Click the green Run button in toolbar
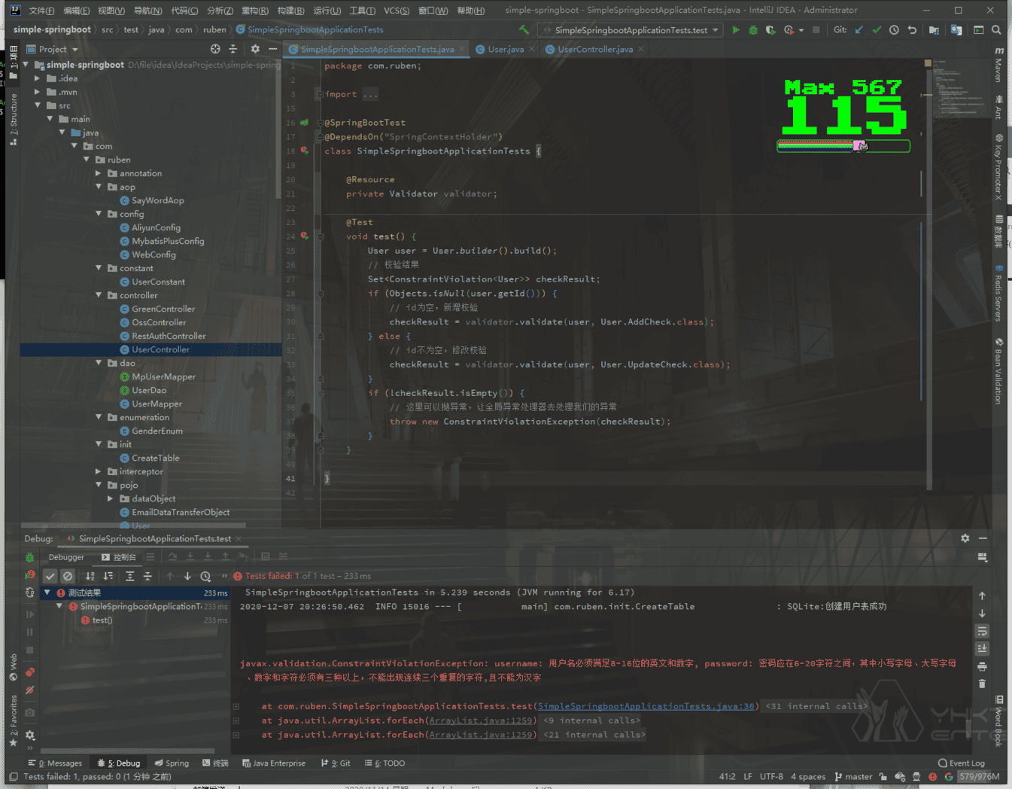The height and width of the screenshot is (789, 1012). pos(735,30)
